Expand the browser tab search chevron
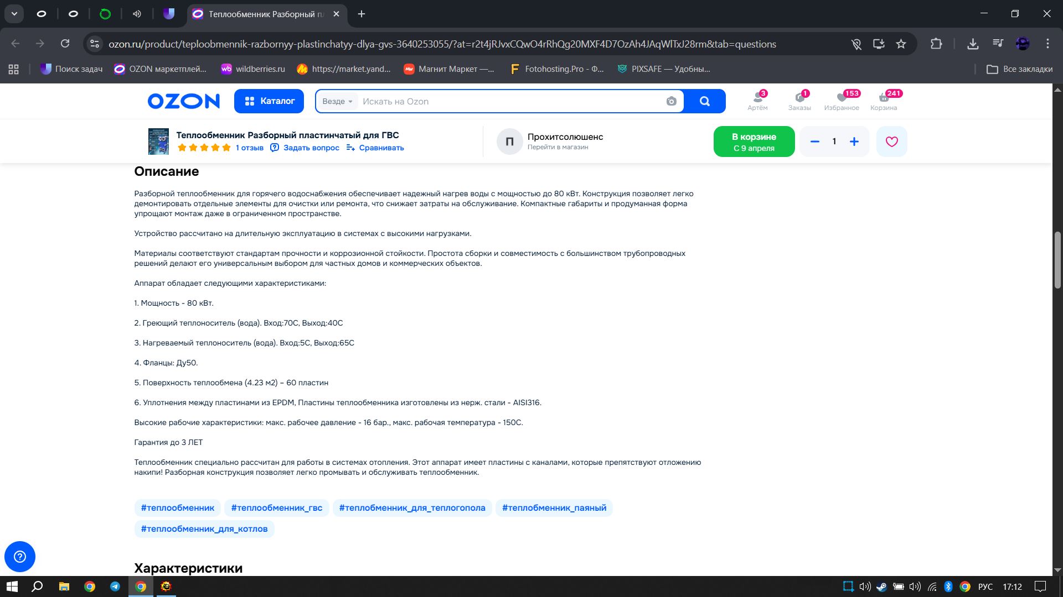This screenshot has width=1063, height=597. point(14,14)
